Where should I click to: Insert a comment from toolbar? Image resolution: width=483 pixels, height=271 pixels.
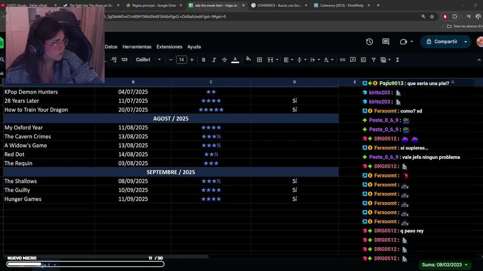tap(353, 59)
